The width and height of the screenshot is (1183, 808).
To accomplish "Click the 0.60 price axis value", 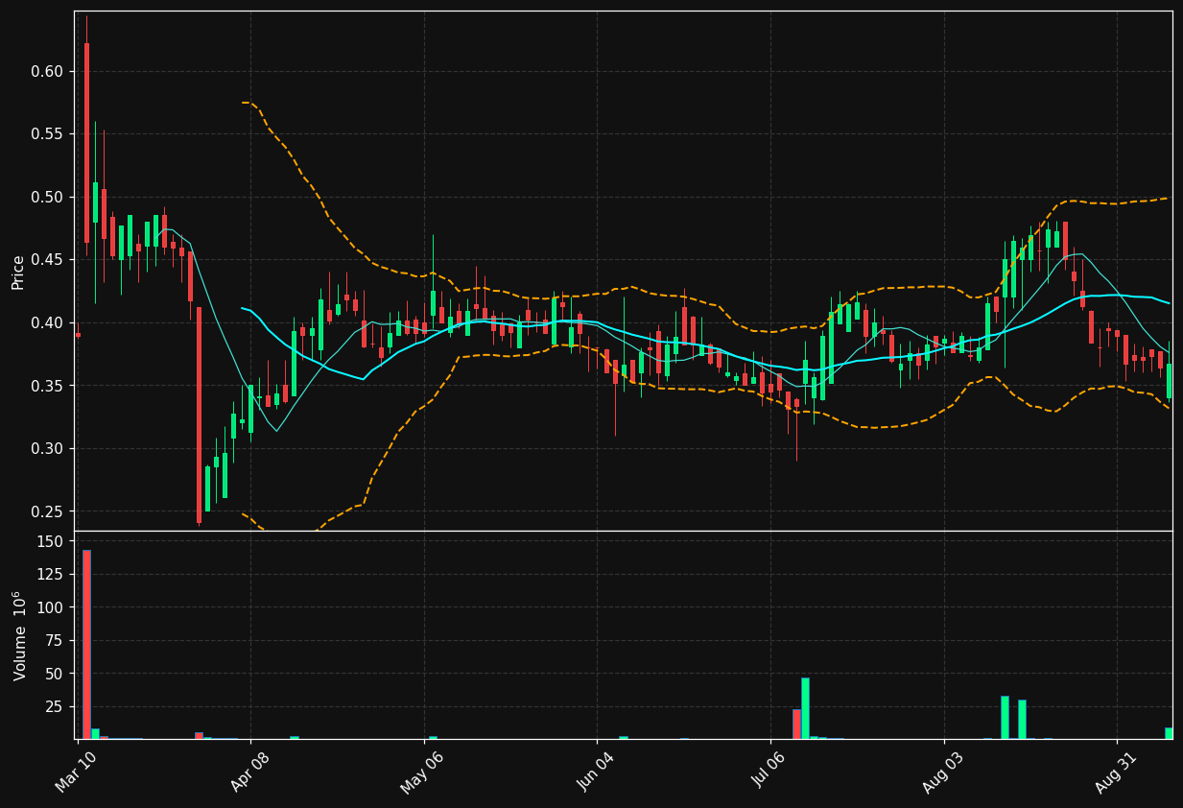I will point(47,72).
